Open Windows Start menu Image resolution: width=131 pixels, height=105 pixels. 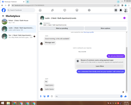(3, 103)
